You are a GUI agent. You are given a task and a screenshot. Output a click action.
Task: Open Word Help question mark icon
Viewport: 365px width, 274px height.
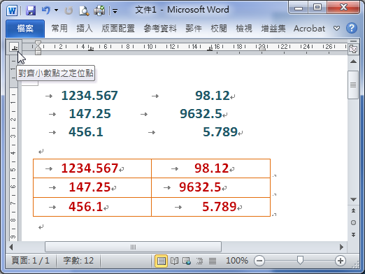[352, 28]
